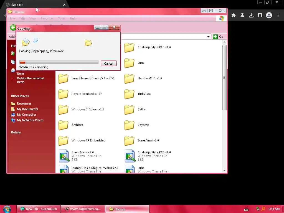Select the New Tab browser tab
The image size is (284, 213).
pos(35,5)
